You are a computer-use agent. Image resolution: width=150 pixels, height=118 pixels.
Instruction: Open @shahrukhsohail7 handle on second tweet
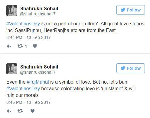coord(38,72)
